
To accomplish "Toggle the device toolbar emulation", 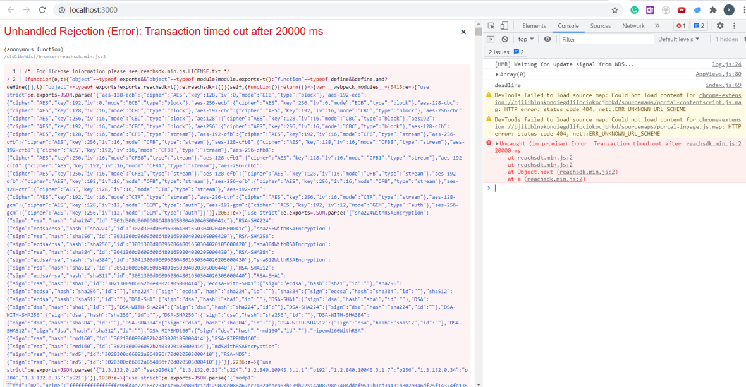I will tap(504, 26).
